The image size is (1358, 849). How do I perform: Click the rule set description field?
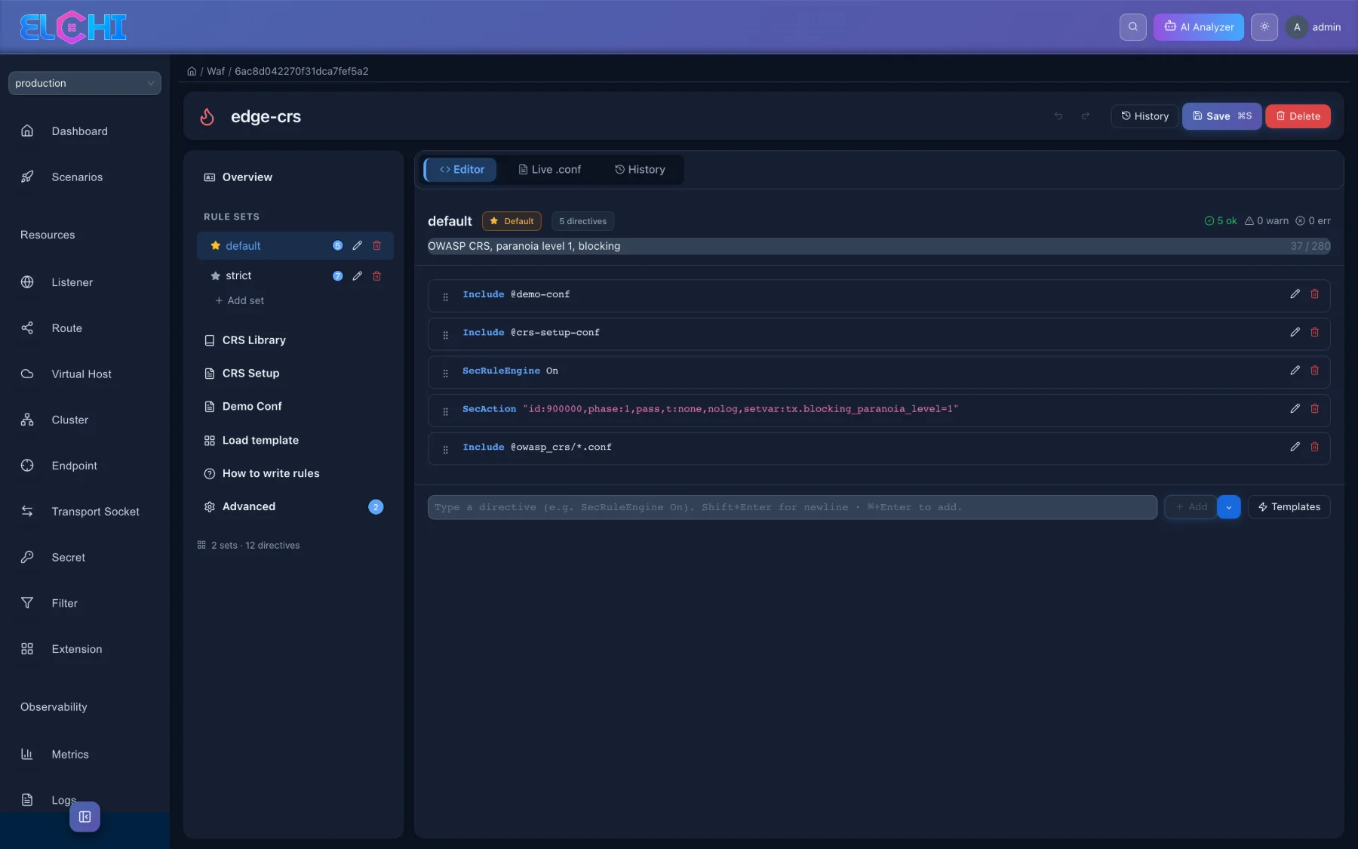point(879,246)
